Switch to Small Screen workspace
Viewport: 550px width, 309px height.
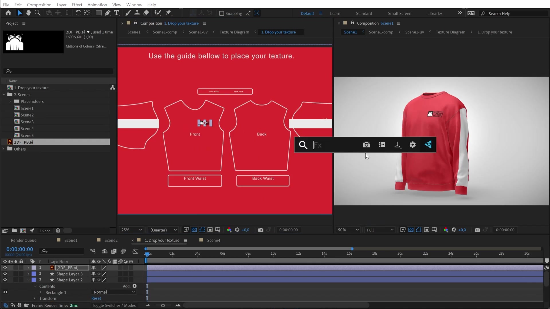point(399,13)
